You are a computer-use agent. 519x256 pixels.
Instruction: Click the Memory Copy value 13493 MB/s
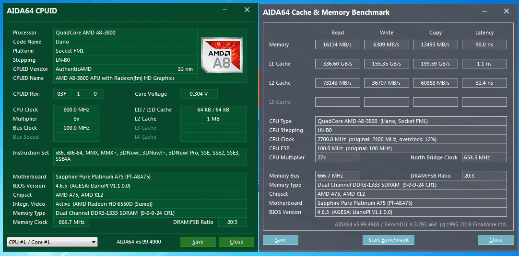click(436, 45)
